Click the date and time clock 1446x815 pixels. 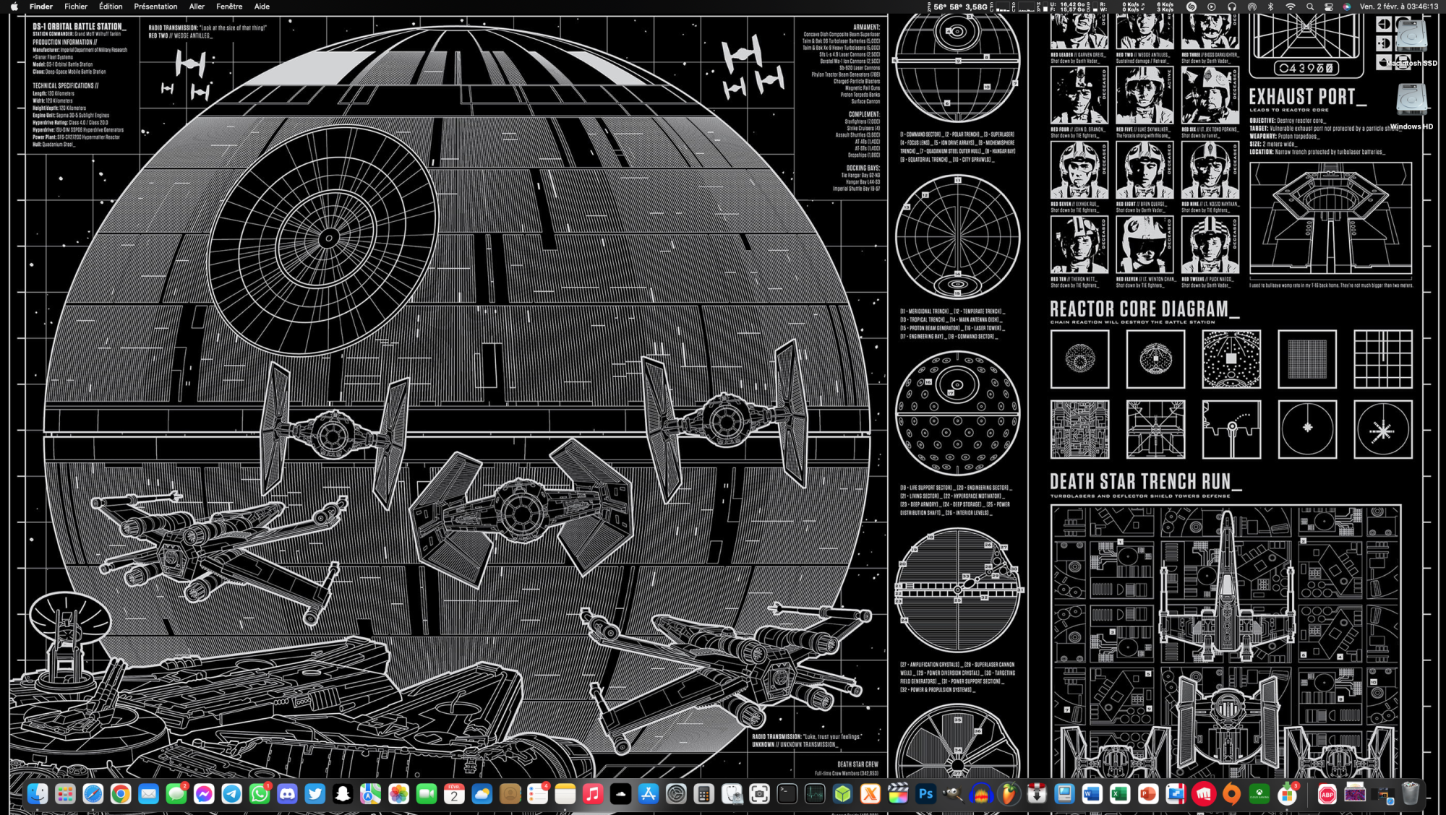tap(1398, 7)
